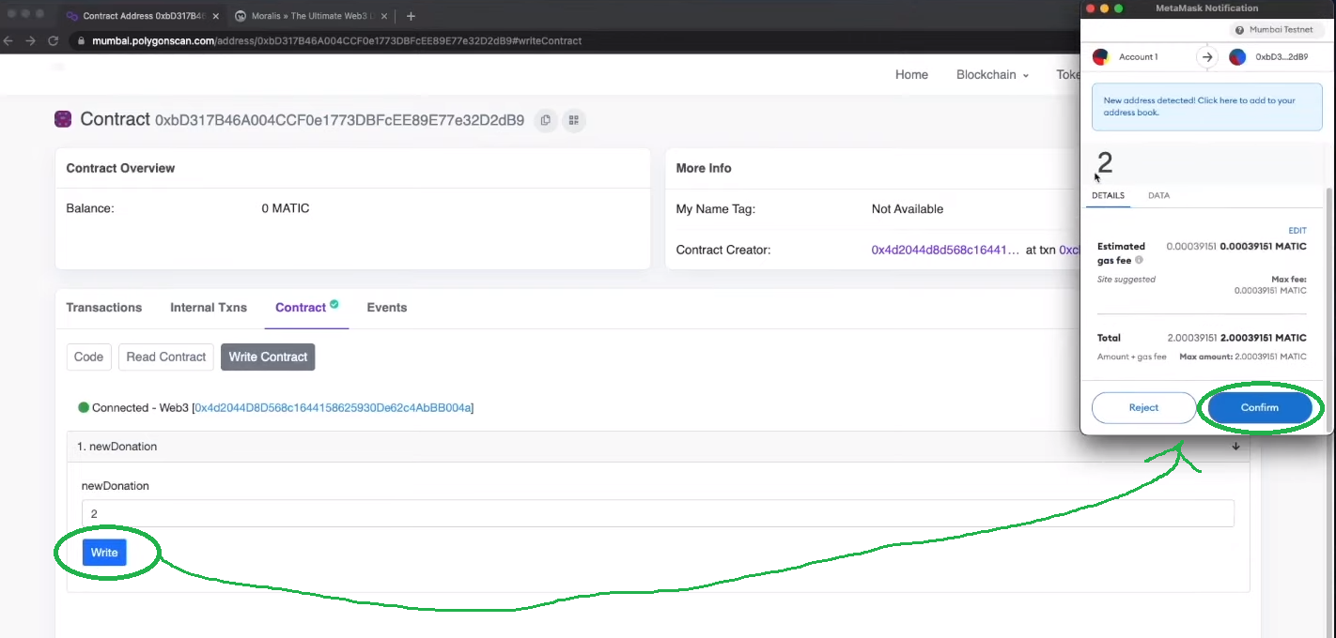Click the green Connected status dot
Image resolution: width=1336 pixels, height=638 pixels.
point(84,407)
